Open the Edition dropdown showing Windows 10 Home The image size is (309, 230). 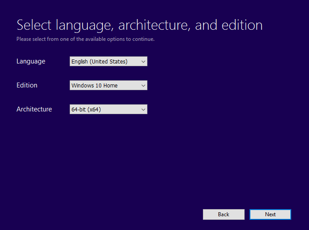(108, 85)
